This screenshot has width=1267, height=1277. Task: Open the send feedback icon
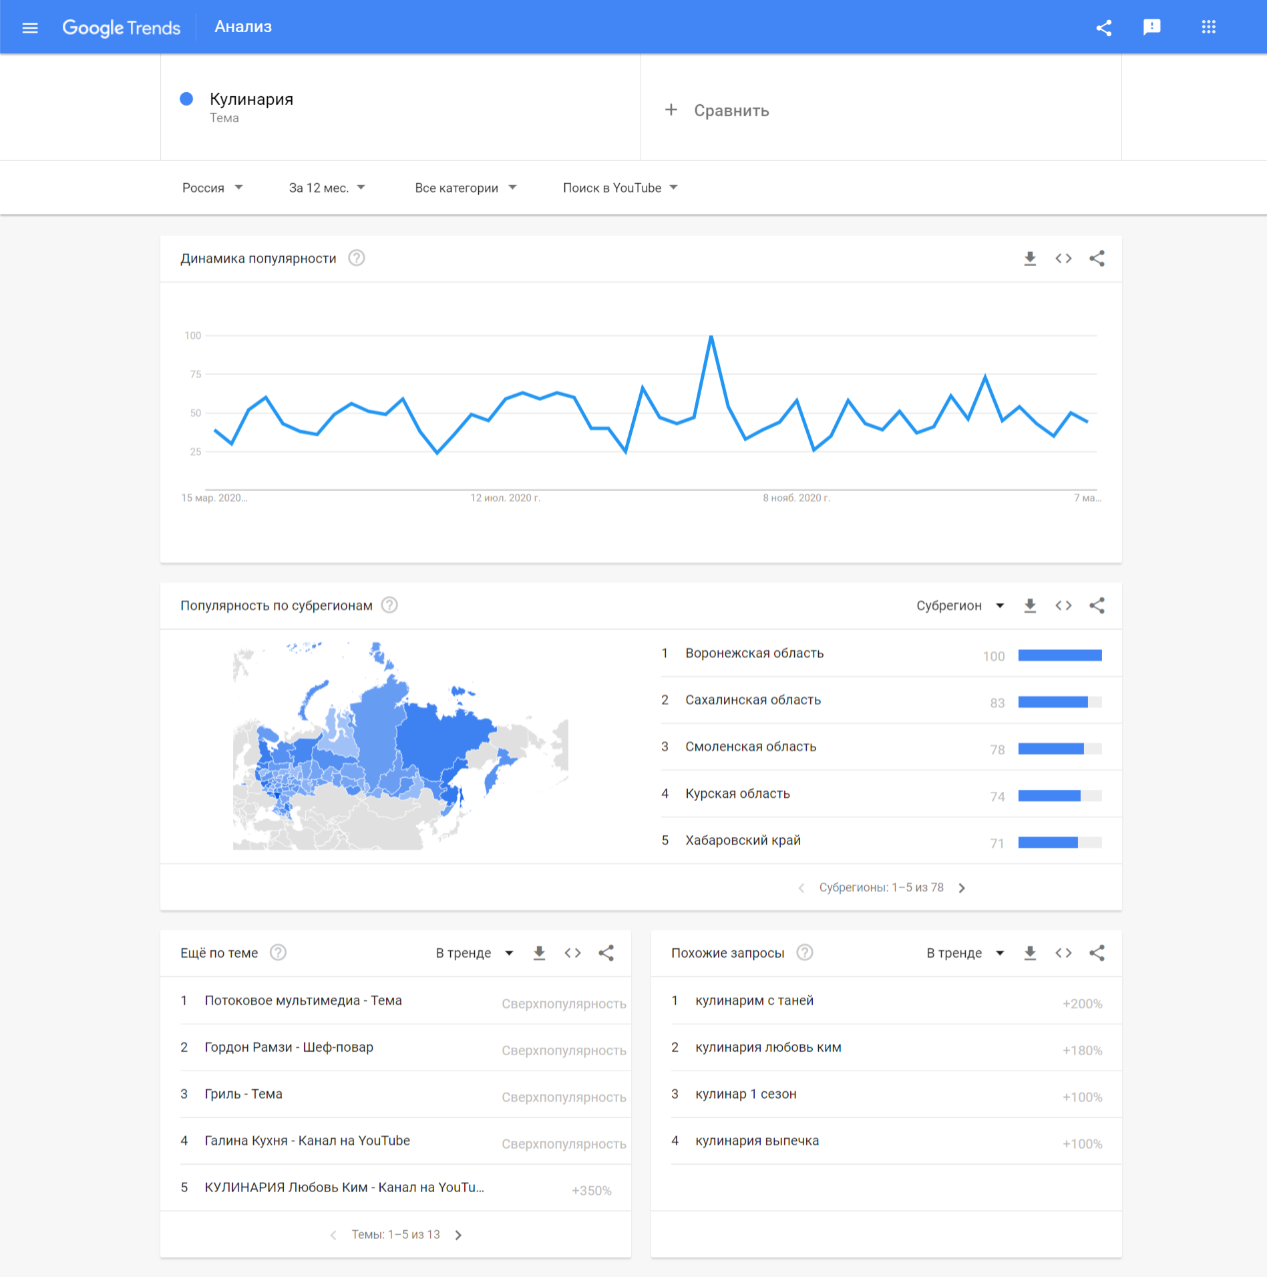coord(1152,27)
